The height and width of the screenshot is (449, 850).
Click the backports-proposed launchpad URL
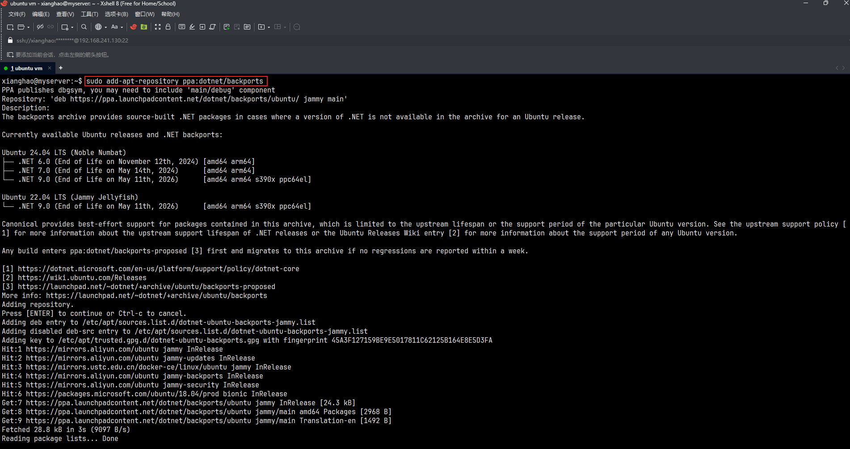[x=147, y=286]
